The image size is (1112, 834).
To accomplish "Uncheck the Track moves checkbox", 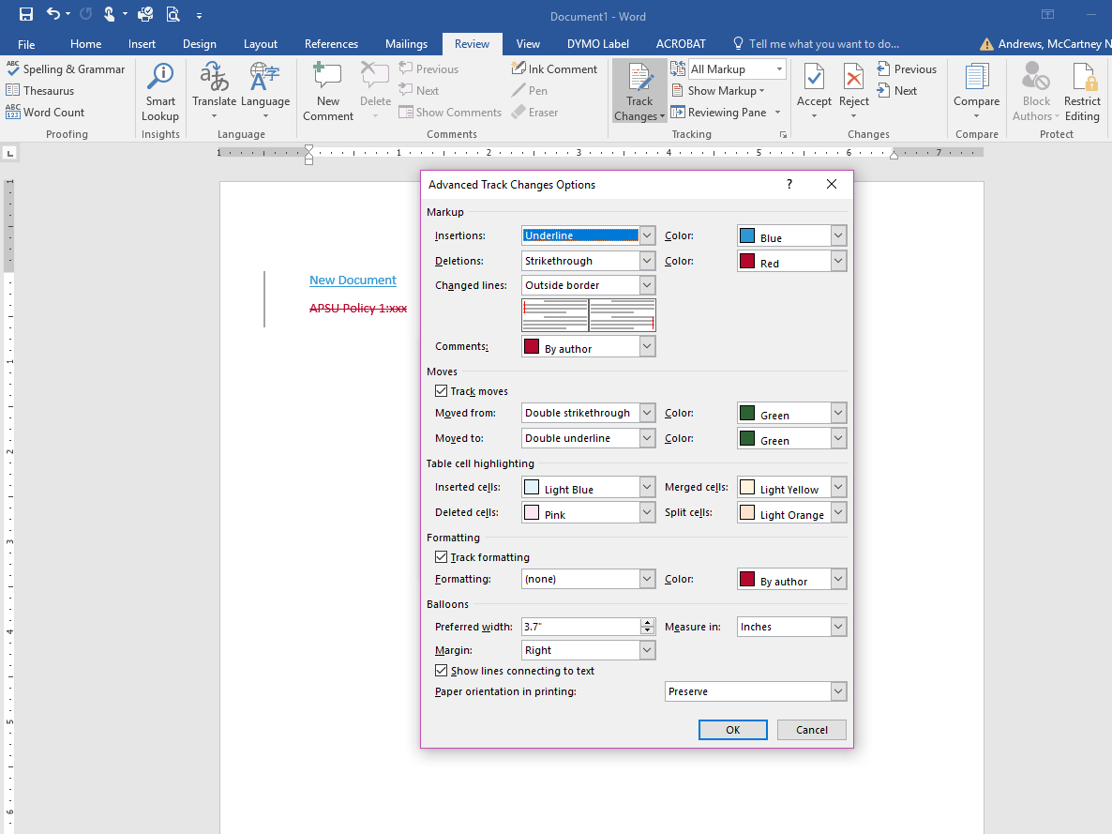I will (442, 391).
